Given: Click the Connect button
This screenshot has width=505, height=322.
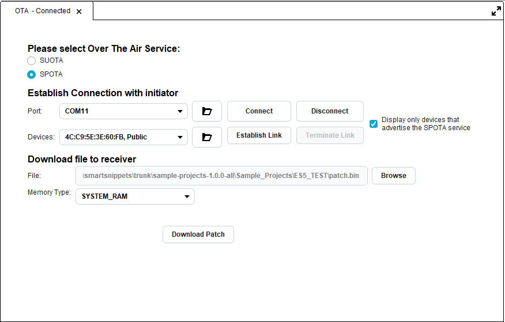Looking at the screenshot, I should [x=259, y=111].
